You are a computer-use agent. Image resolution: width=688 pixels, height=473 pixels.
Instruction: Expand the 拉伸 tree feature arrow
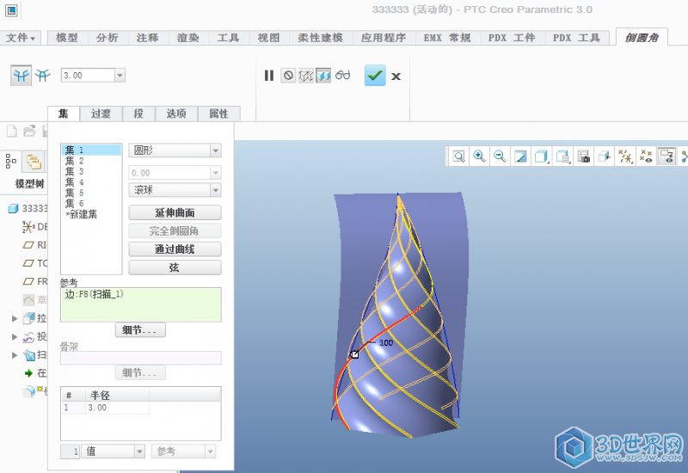15,318
